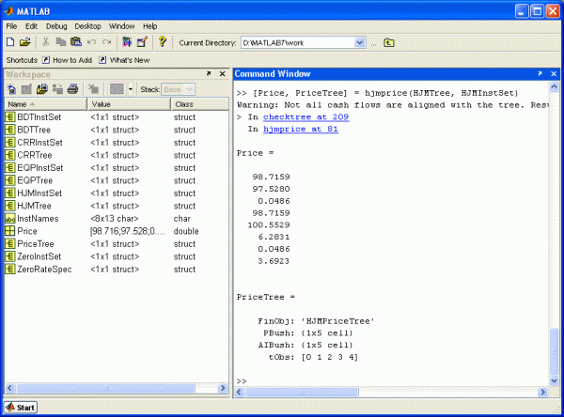
Task: Sort Workspace by Value column
Action: point(129,104)
